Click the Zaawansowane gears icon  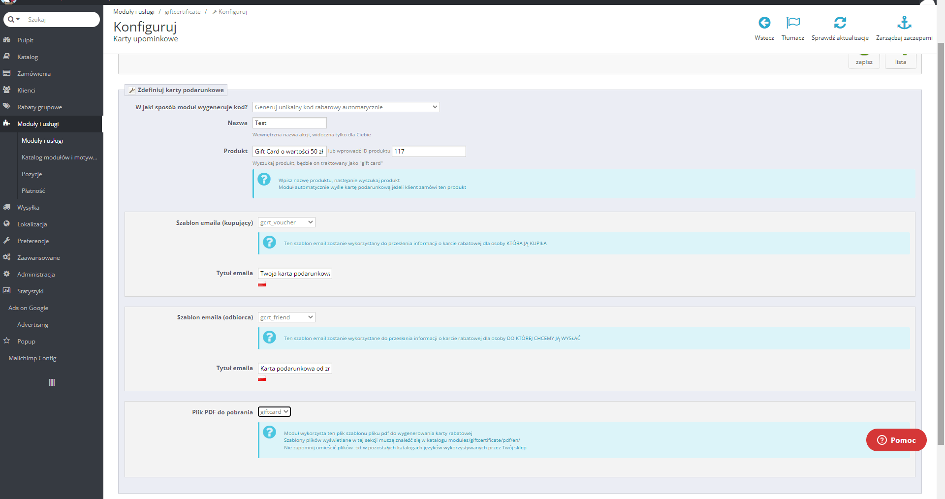click(7, 257)
